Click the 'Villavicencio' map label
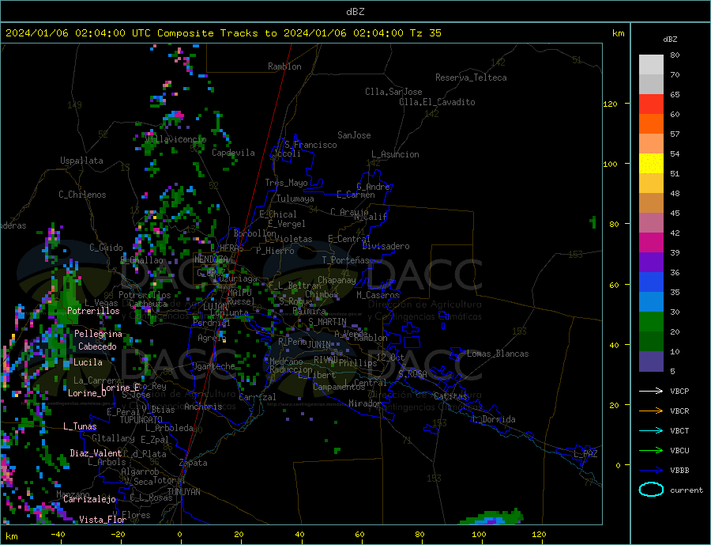 [175, 139]
